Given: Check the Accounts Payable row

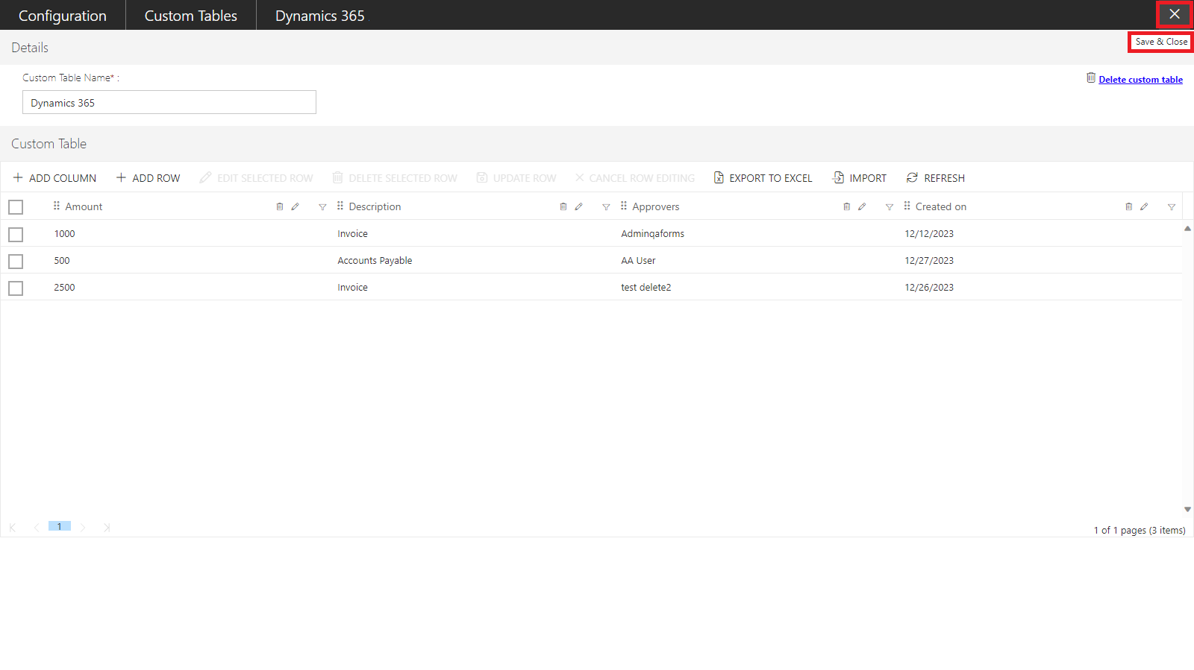Looking at the screenshot, I should pos(16,262).
